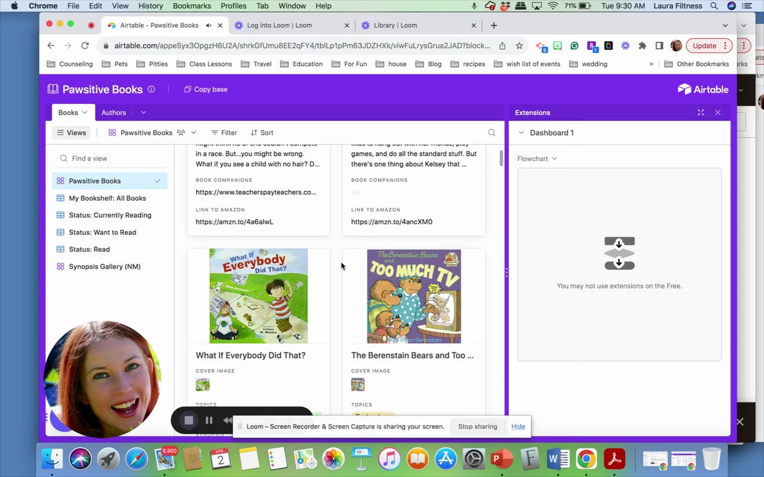Hide the screen sharing notification bar

tap(518, 426)
